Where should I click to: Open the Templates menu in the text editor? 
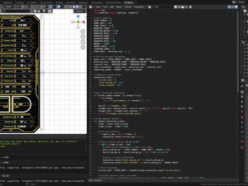(x=139, y=7)
